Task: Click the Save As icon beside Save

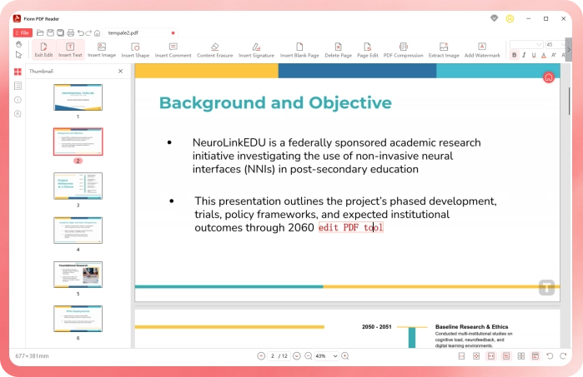Action: (x=60, y=32)
